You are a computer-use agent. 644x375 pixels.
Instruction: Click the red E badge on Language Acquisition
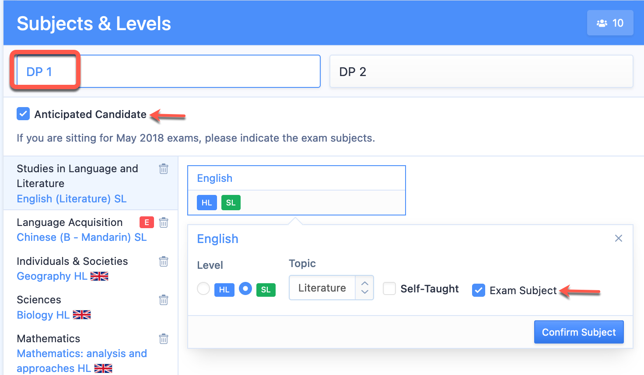tap(147, 222)
